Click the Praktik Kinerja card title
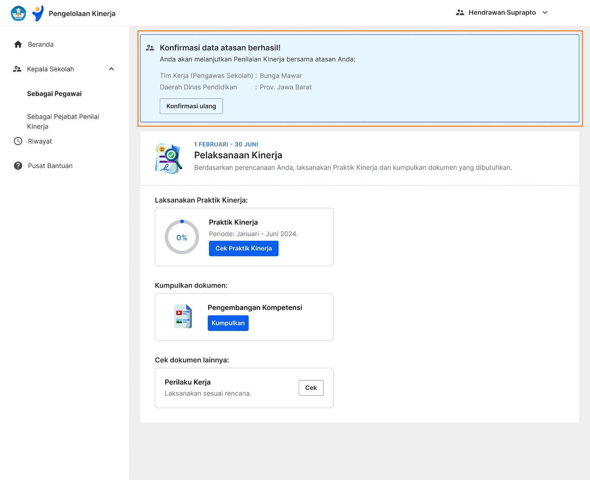Image resolution: width=590 pixels, height=480 pixels. coord(233,222)
